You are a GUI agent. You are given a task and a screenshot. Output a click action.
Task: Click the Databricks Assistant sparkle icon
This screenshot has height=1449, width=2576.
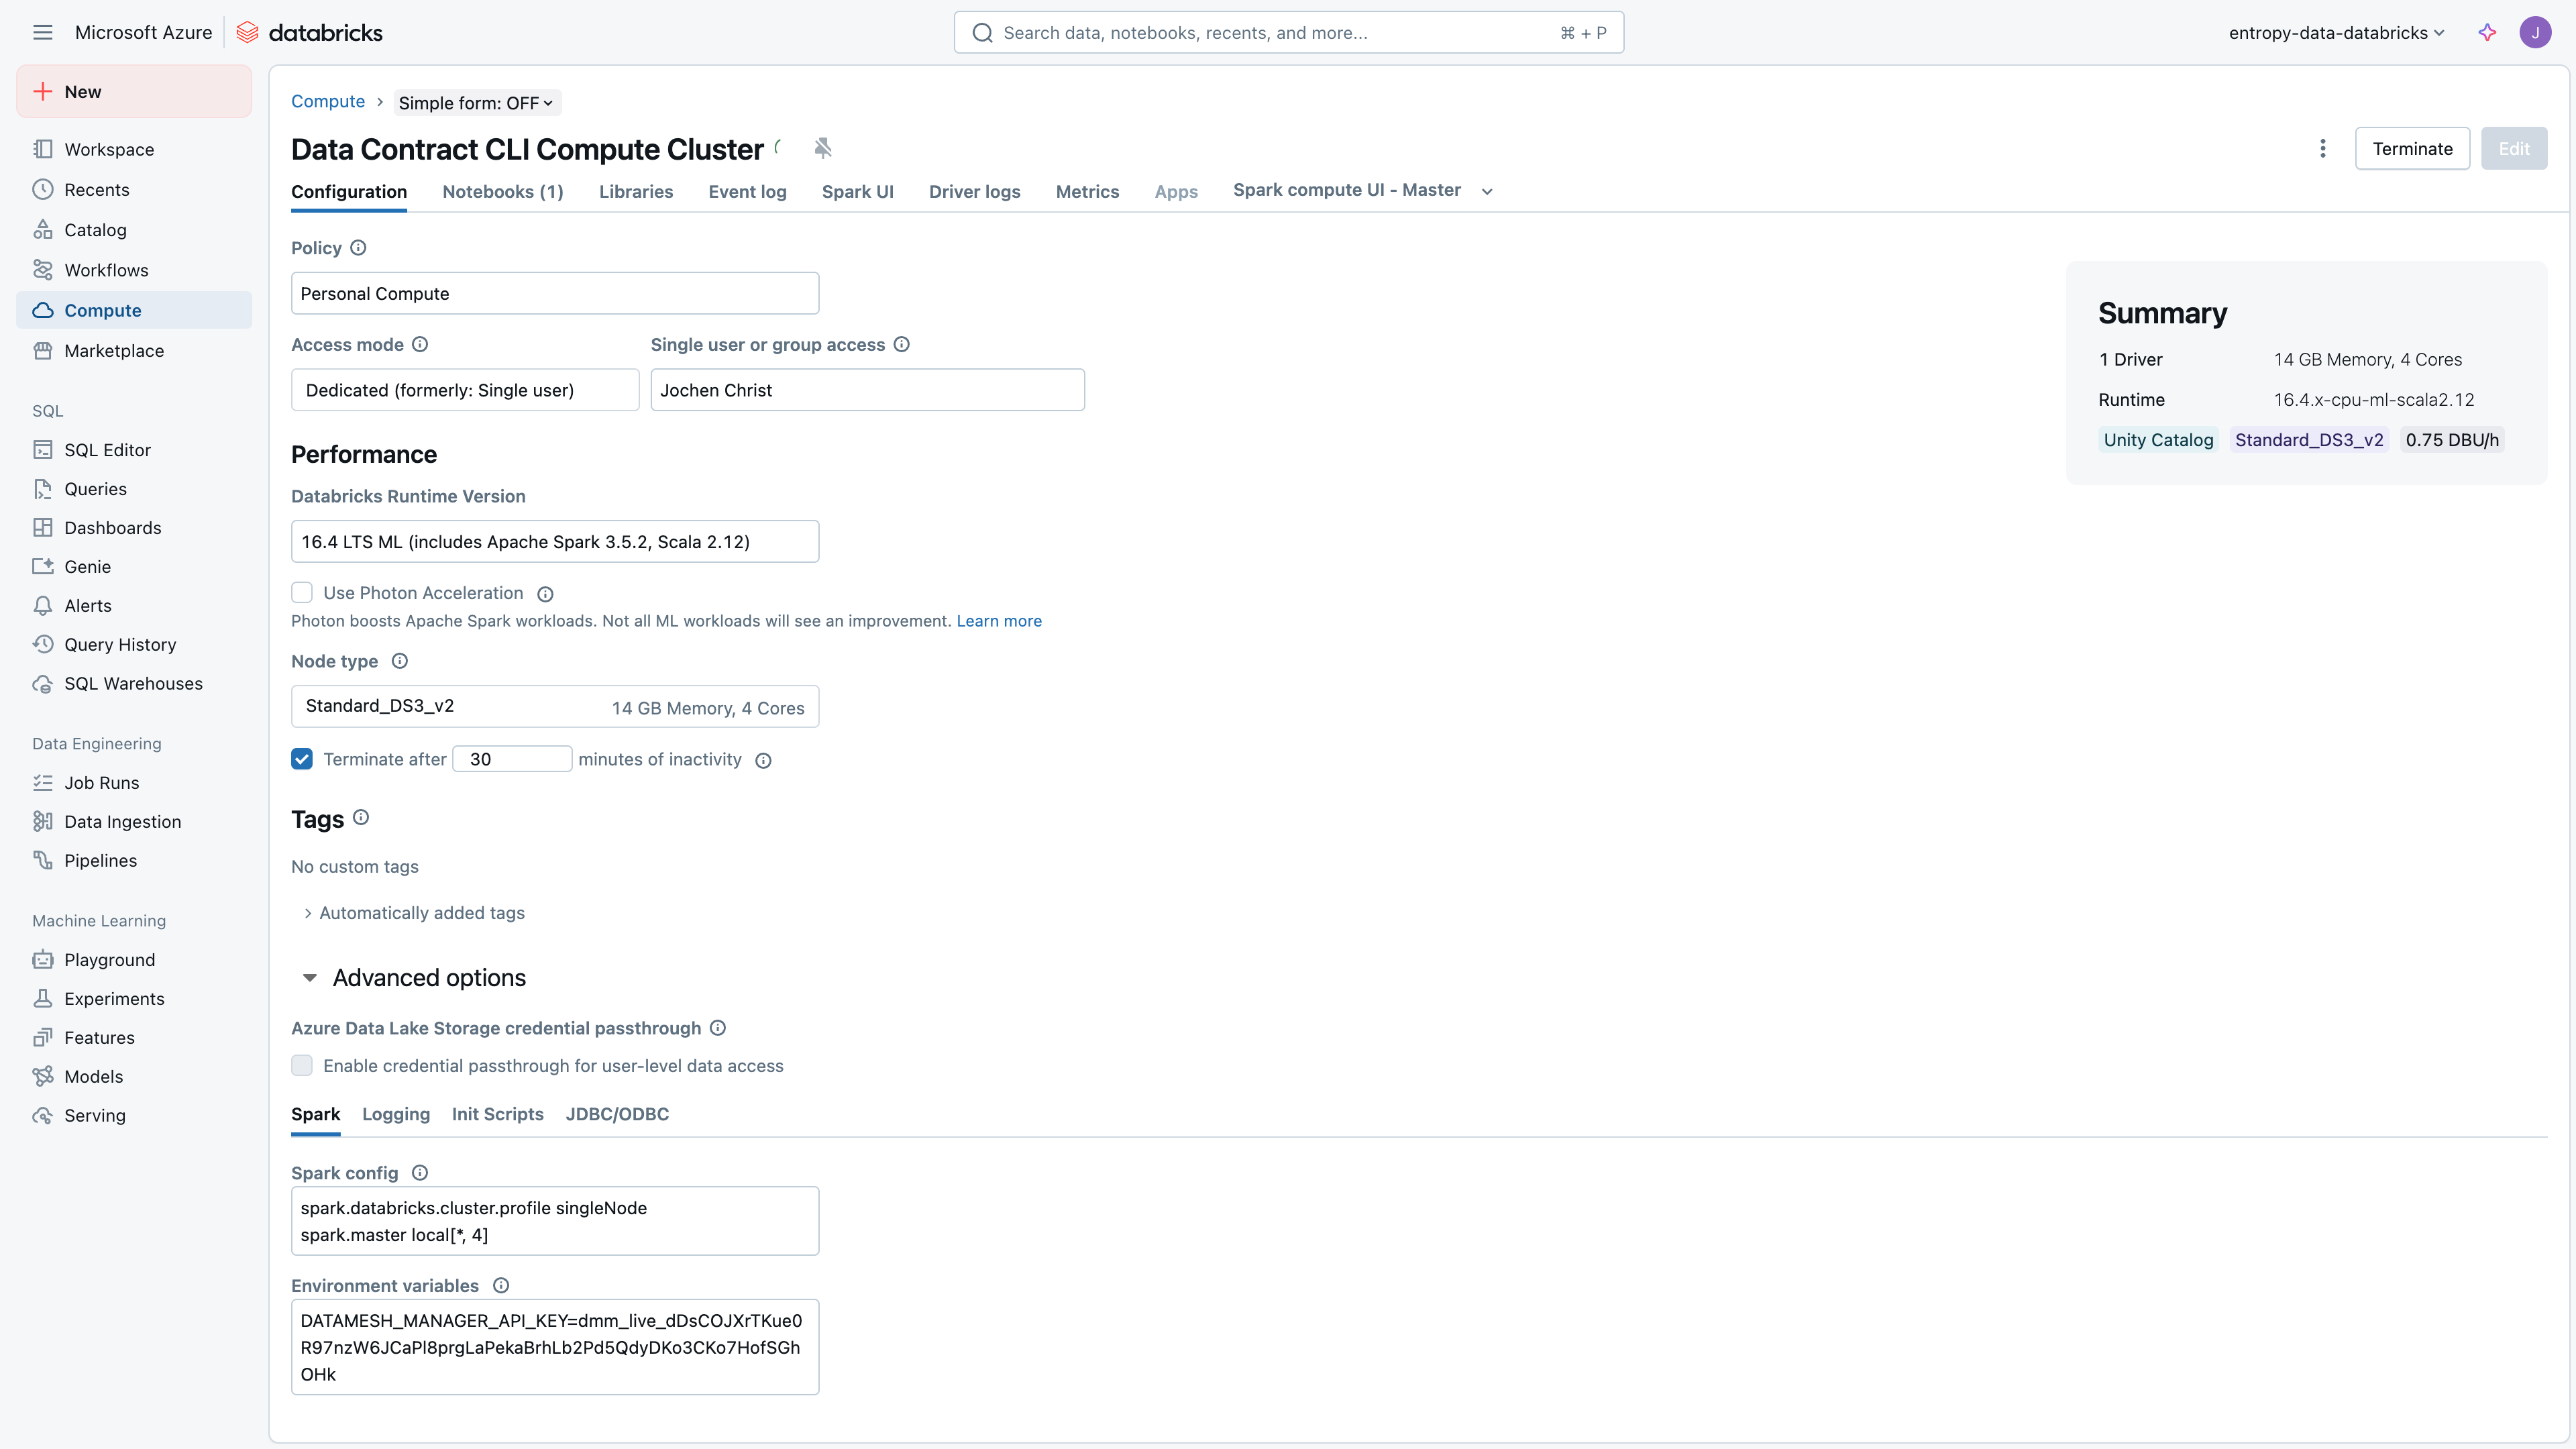[x=2487, y=32]
